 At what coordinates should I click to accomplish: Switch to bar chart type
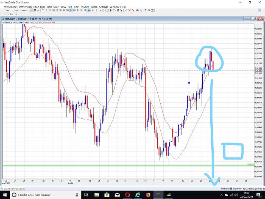32,10
